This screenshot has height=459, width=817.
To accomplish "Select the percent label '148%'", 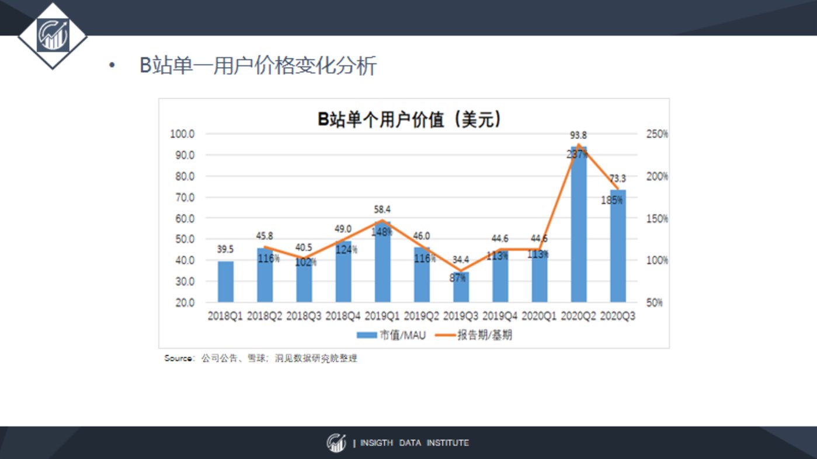I will (x=382, y=232).
